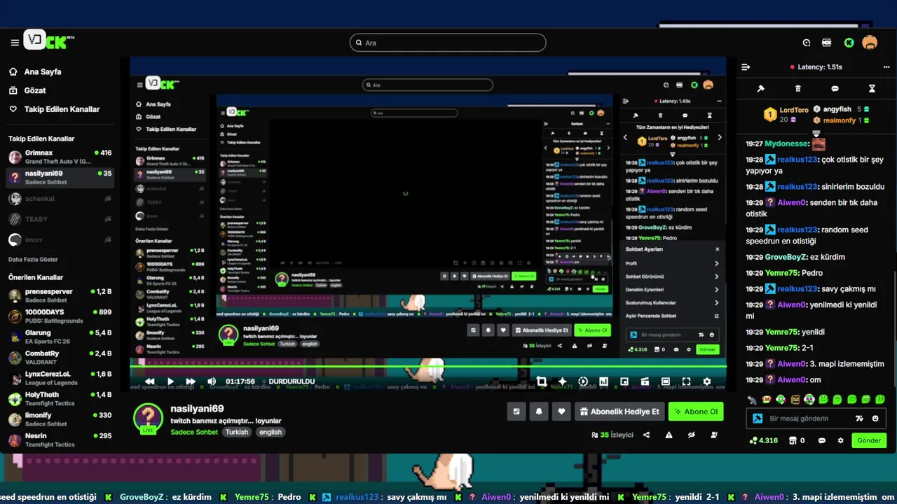Viewport: 897px width, 504px height.
Task: Open the Grimnax followed channel
Action: pyautogui.click(x=59, y=157)
